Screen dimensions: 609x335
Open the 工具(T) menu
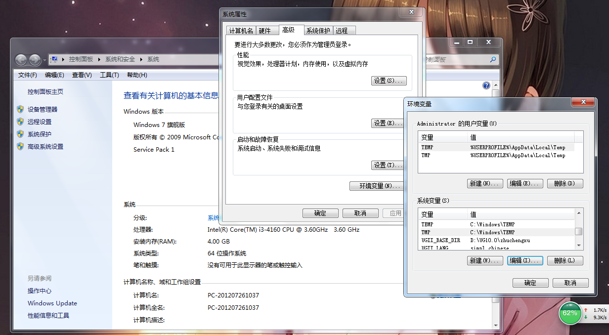(x=109, y=75)
